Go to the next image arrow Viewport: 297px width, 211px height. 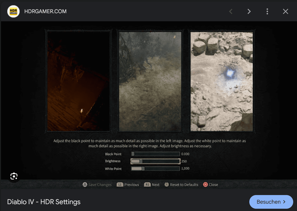[249, 12]
